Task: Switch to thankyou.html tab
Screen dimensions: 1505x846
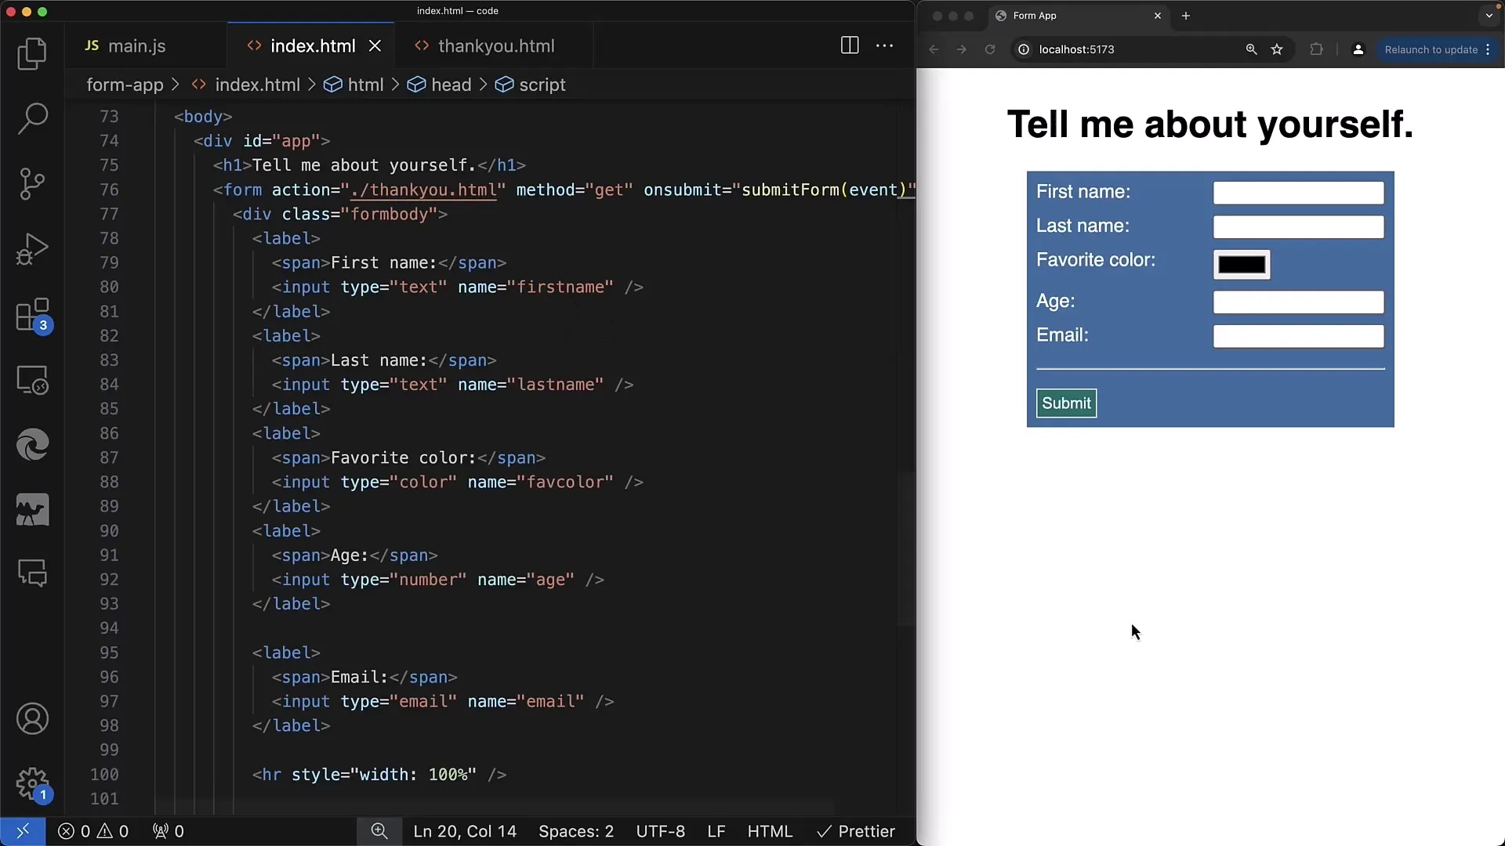Action: click(495, 45)
